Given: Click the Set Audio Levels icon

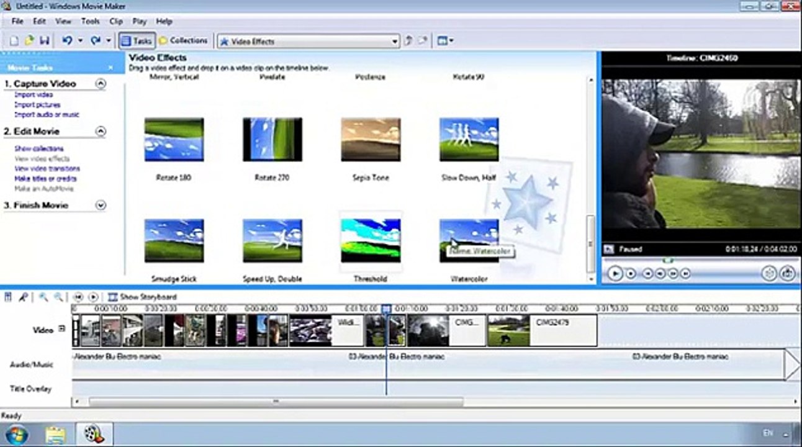Looking at the screenshot, I should 8,297.
